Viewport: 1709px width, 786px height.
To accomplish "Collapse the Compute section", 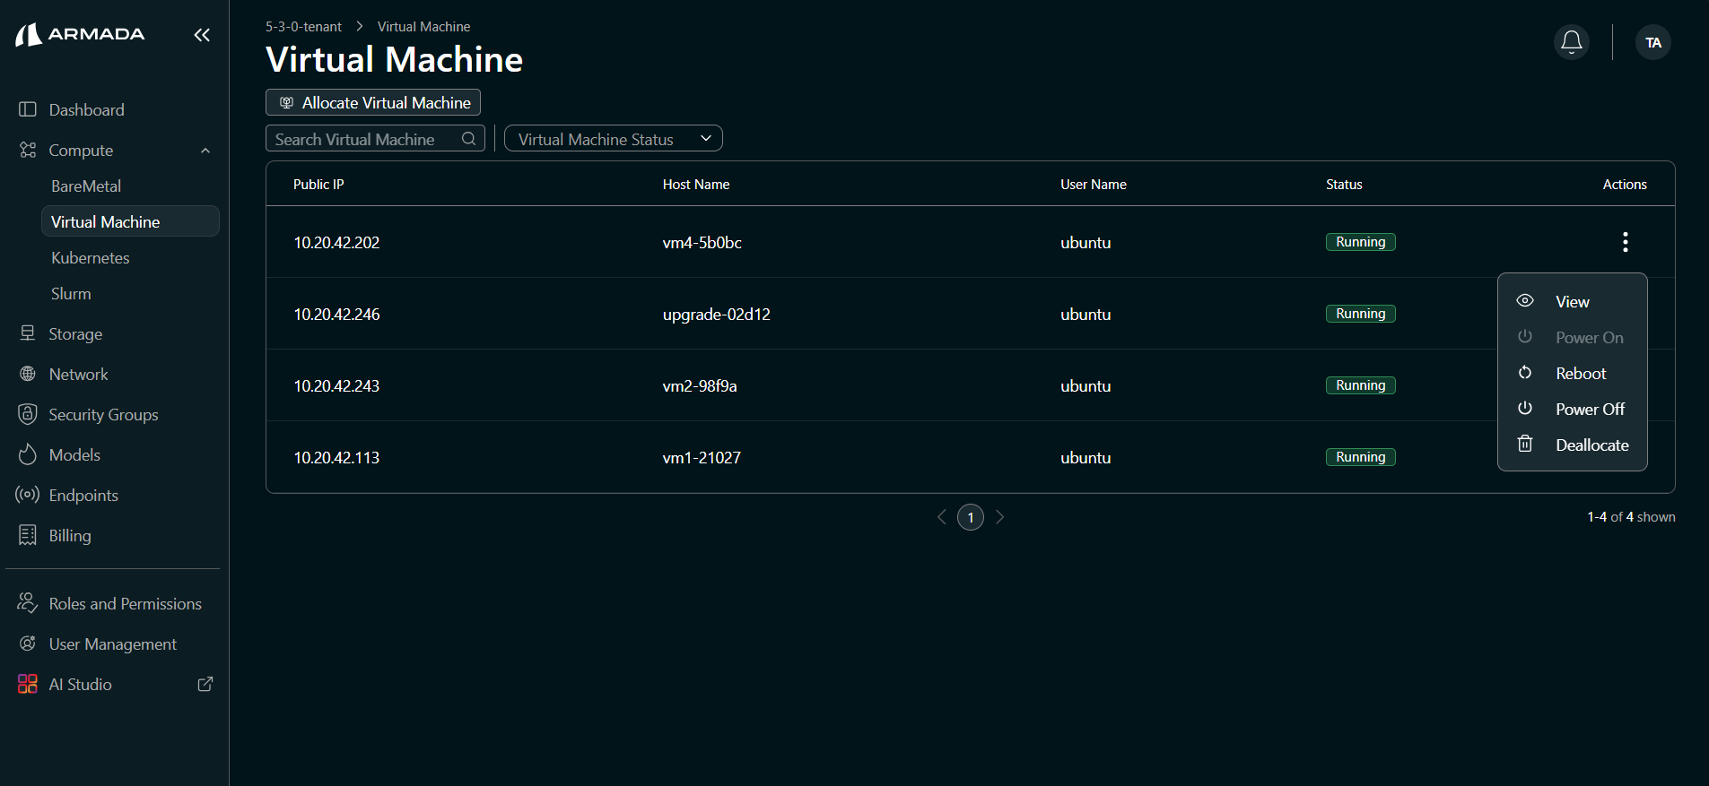I will pos(205,151).
